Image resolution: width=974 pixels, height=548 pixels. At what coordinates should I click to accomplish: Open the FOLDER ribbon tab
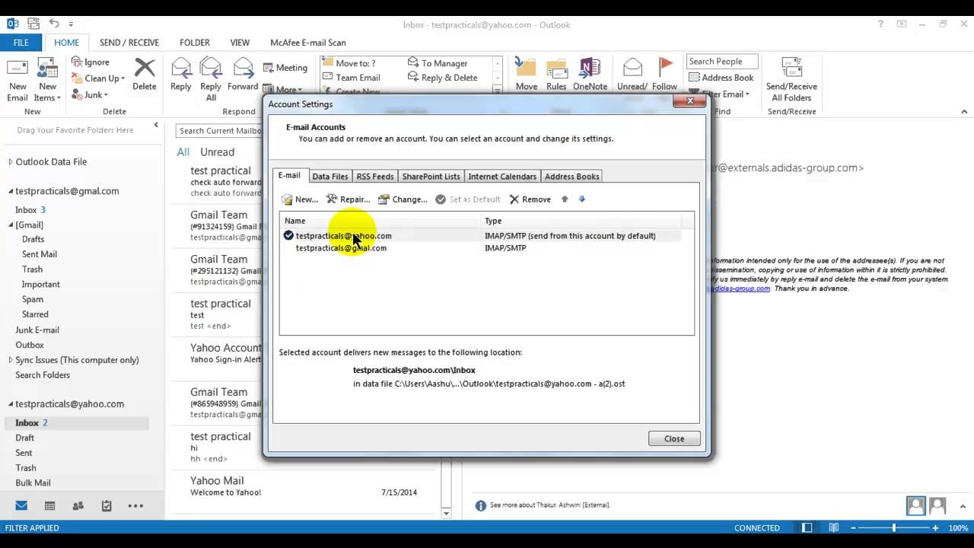[195, 43]
